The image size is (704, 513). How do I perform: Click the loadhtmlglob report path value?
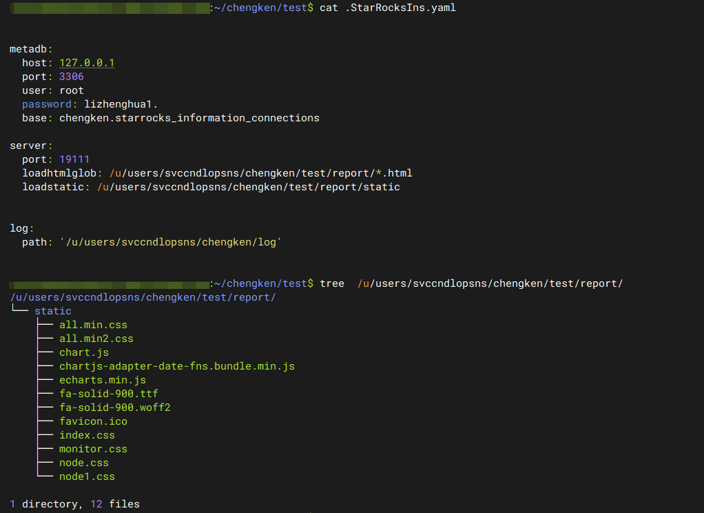(260, 173)
